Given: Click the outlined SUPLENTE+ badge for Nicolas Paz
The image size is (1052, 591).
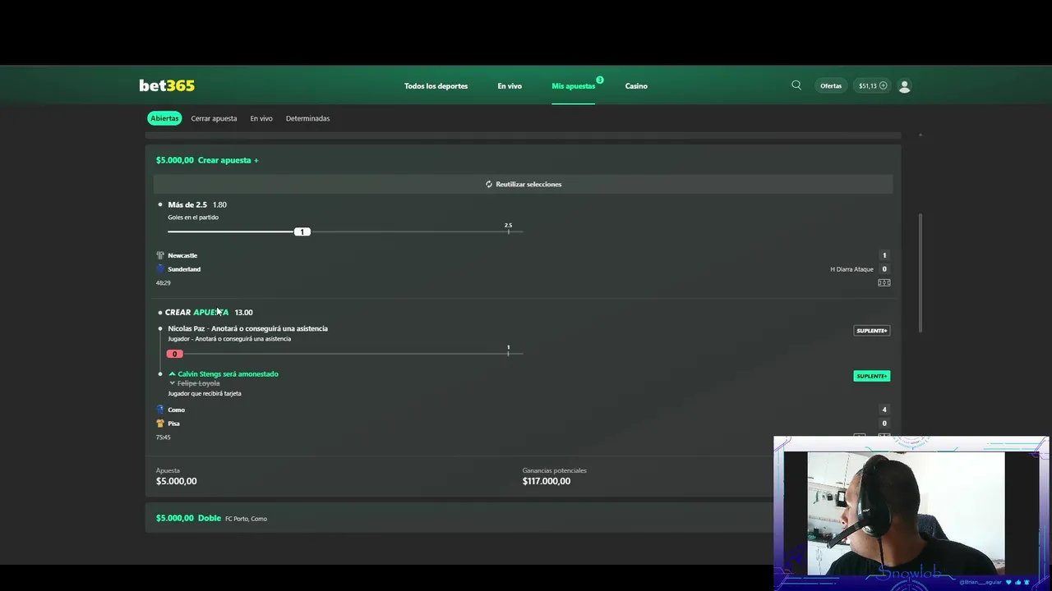Looking at the screenshot, I should [x=872, y=331].
